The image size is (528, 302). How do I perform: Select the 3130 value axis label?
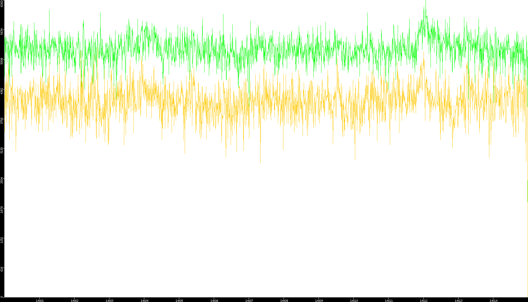[x=2, y=150]
